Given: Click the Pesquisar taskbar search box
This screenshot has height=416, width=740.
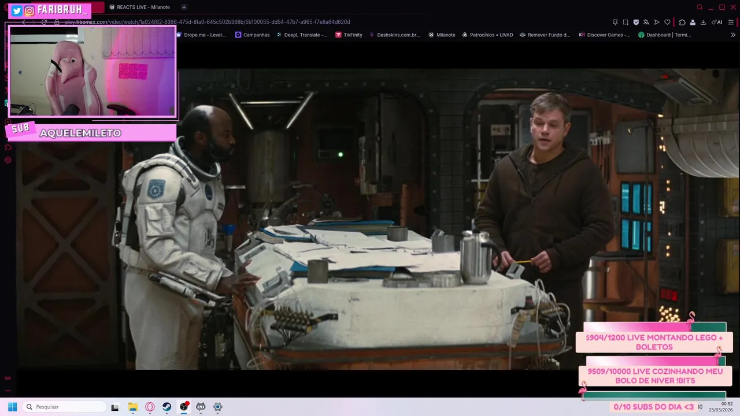Looking at the screenshot, I should point(64,407).
